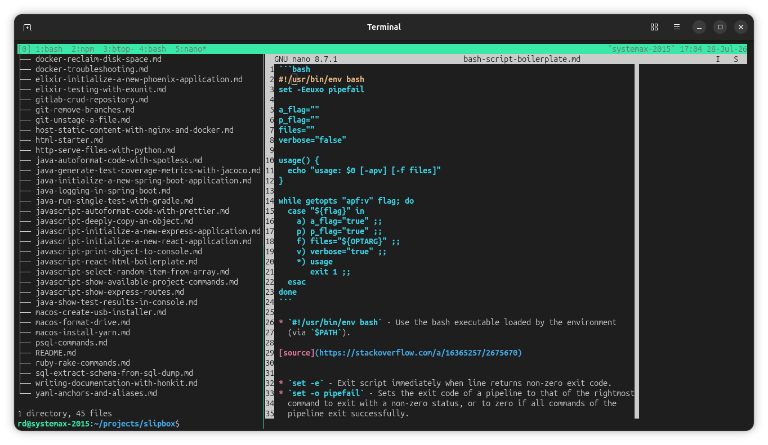Open the terminal grid overview icon
This screenshot has width=768, height=445.
pyautogui.click(x=654, y=27)
